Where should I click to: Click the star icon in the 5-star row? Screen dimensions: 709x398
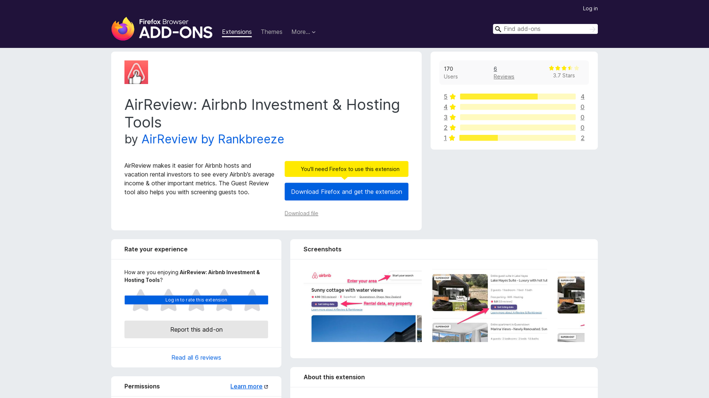coord(452,97)
